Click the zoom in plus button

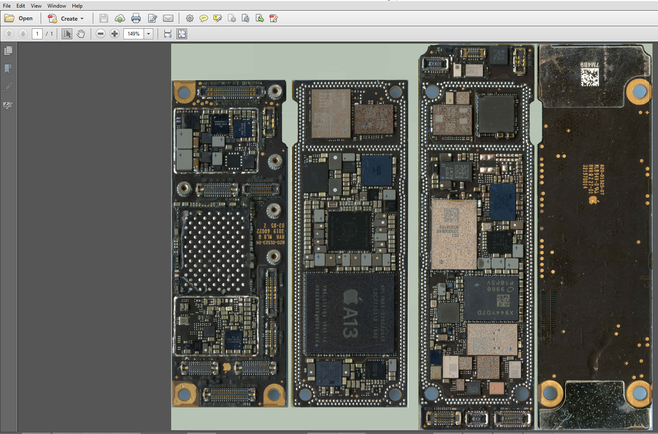pos(114,34)
